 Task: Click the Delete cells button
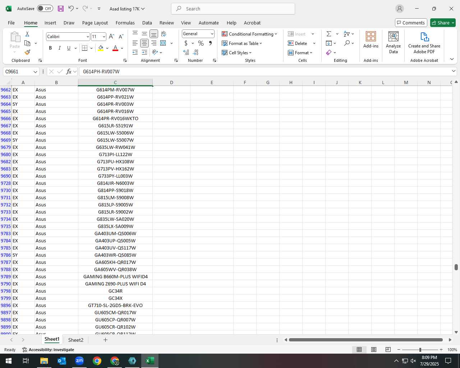click(x=298, y=43)
